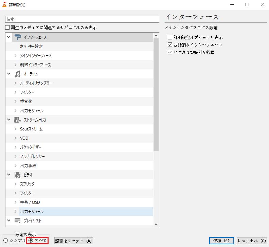This screenshot has height=247, width=269.
Task: Select the すべて radio button
Action: point(31,240)
